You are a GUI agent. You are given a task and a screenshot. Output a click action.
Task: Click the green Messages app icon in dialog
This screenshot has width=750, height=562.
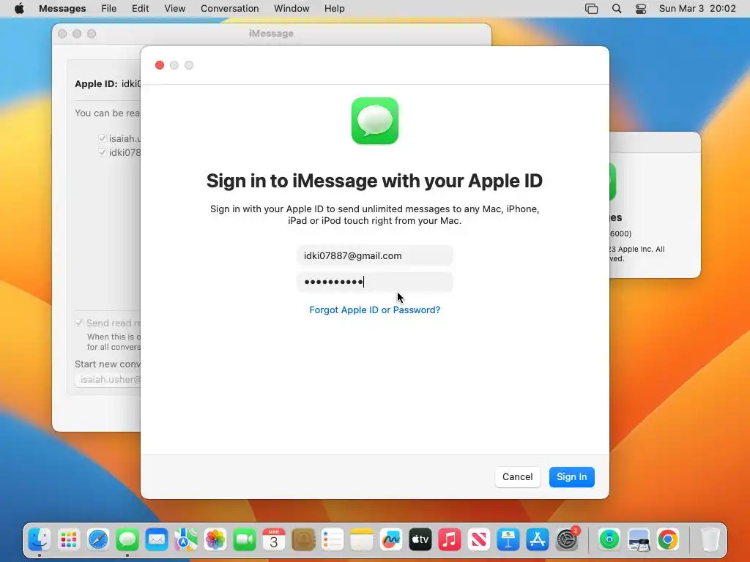375,121
